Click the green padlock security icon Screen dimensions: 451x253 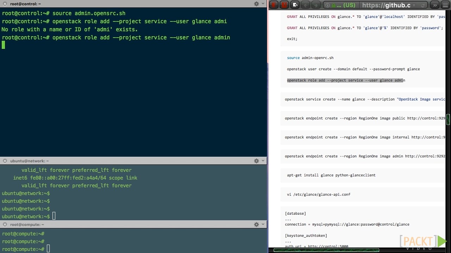334,5
